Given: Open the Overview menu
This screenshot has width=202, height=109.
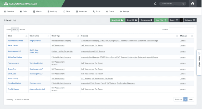Looking at the screenshot, I should tap(9, 11).
